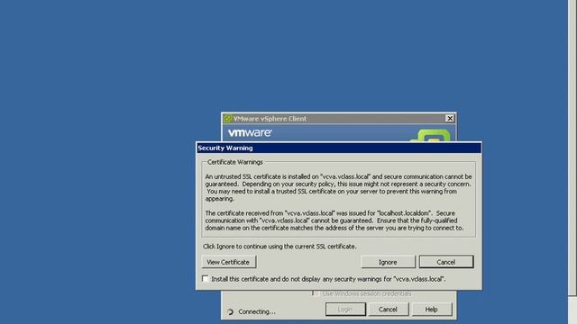Click the 'Connecting...' status text

(x=257, y=311)
